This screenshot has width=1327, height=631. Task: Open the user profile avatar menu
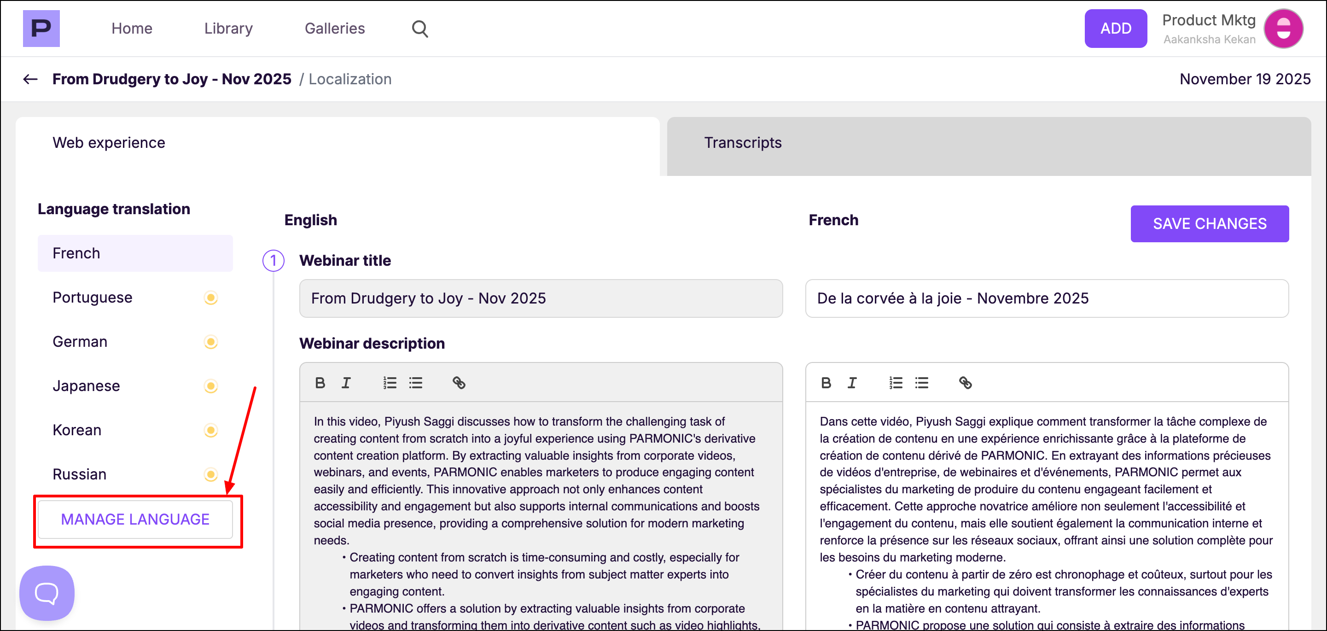pyautogui.click(x=1283, y=29)
